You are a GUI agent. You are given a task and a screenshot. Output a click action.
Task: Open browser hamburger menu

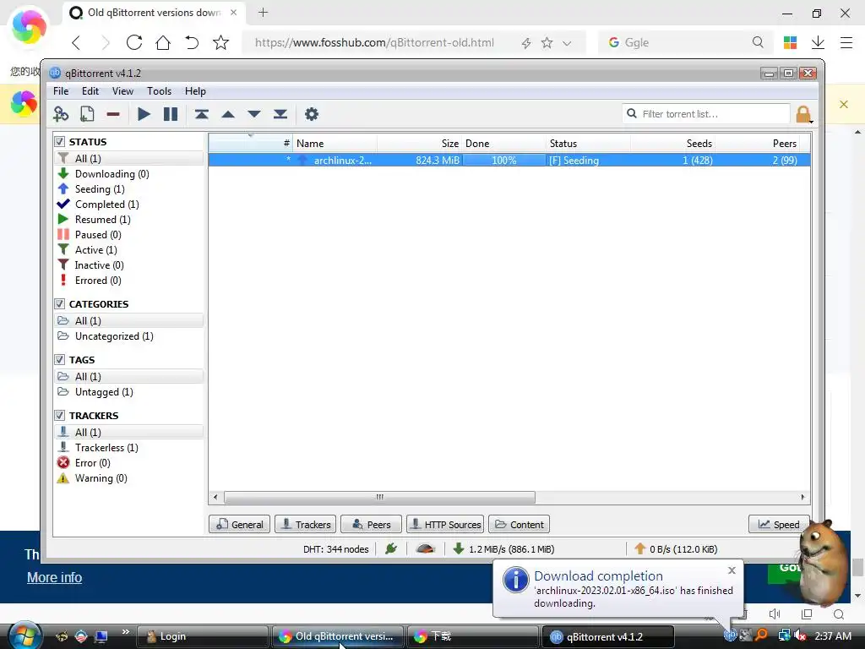[846, 42]
